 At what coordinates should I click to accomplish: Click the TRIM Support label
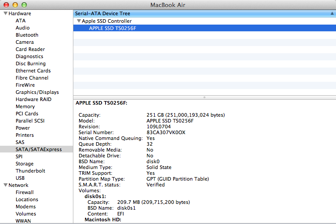[x=95, y=173]
